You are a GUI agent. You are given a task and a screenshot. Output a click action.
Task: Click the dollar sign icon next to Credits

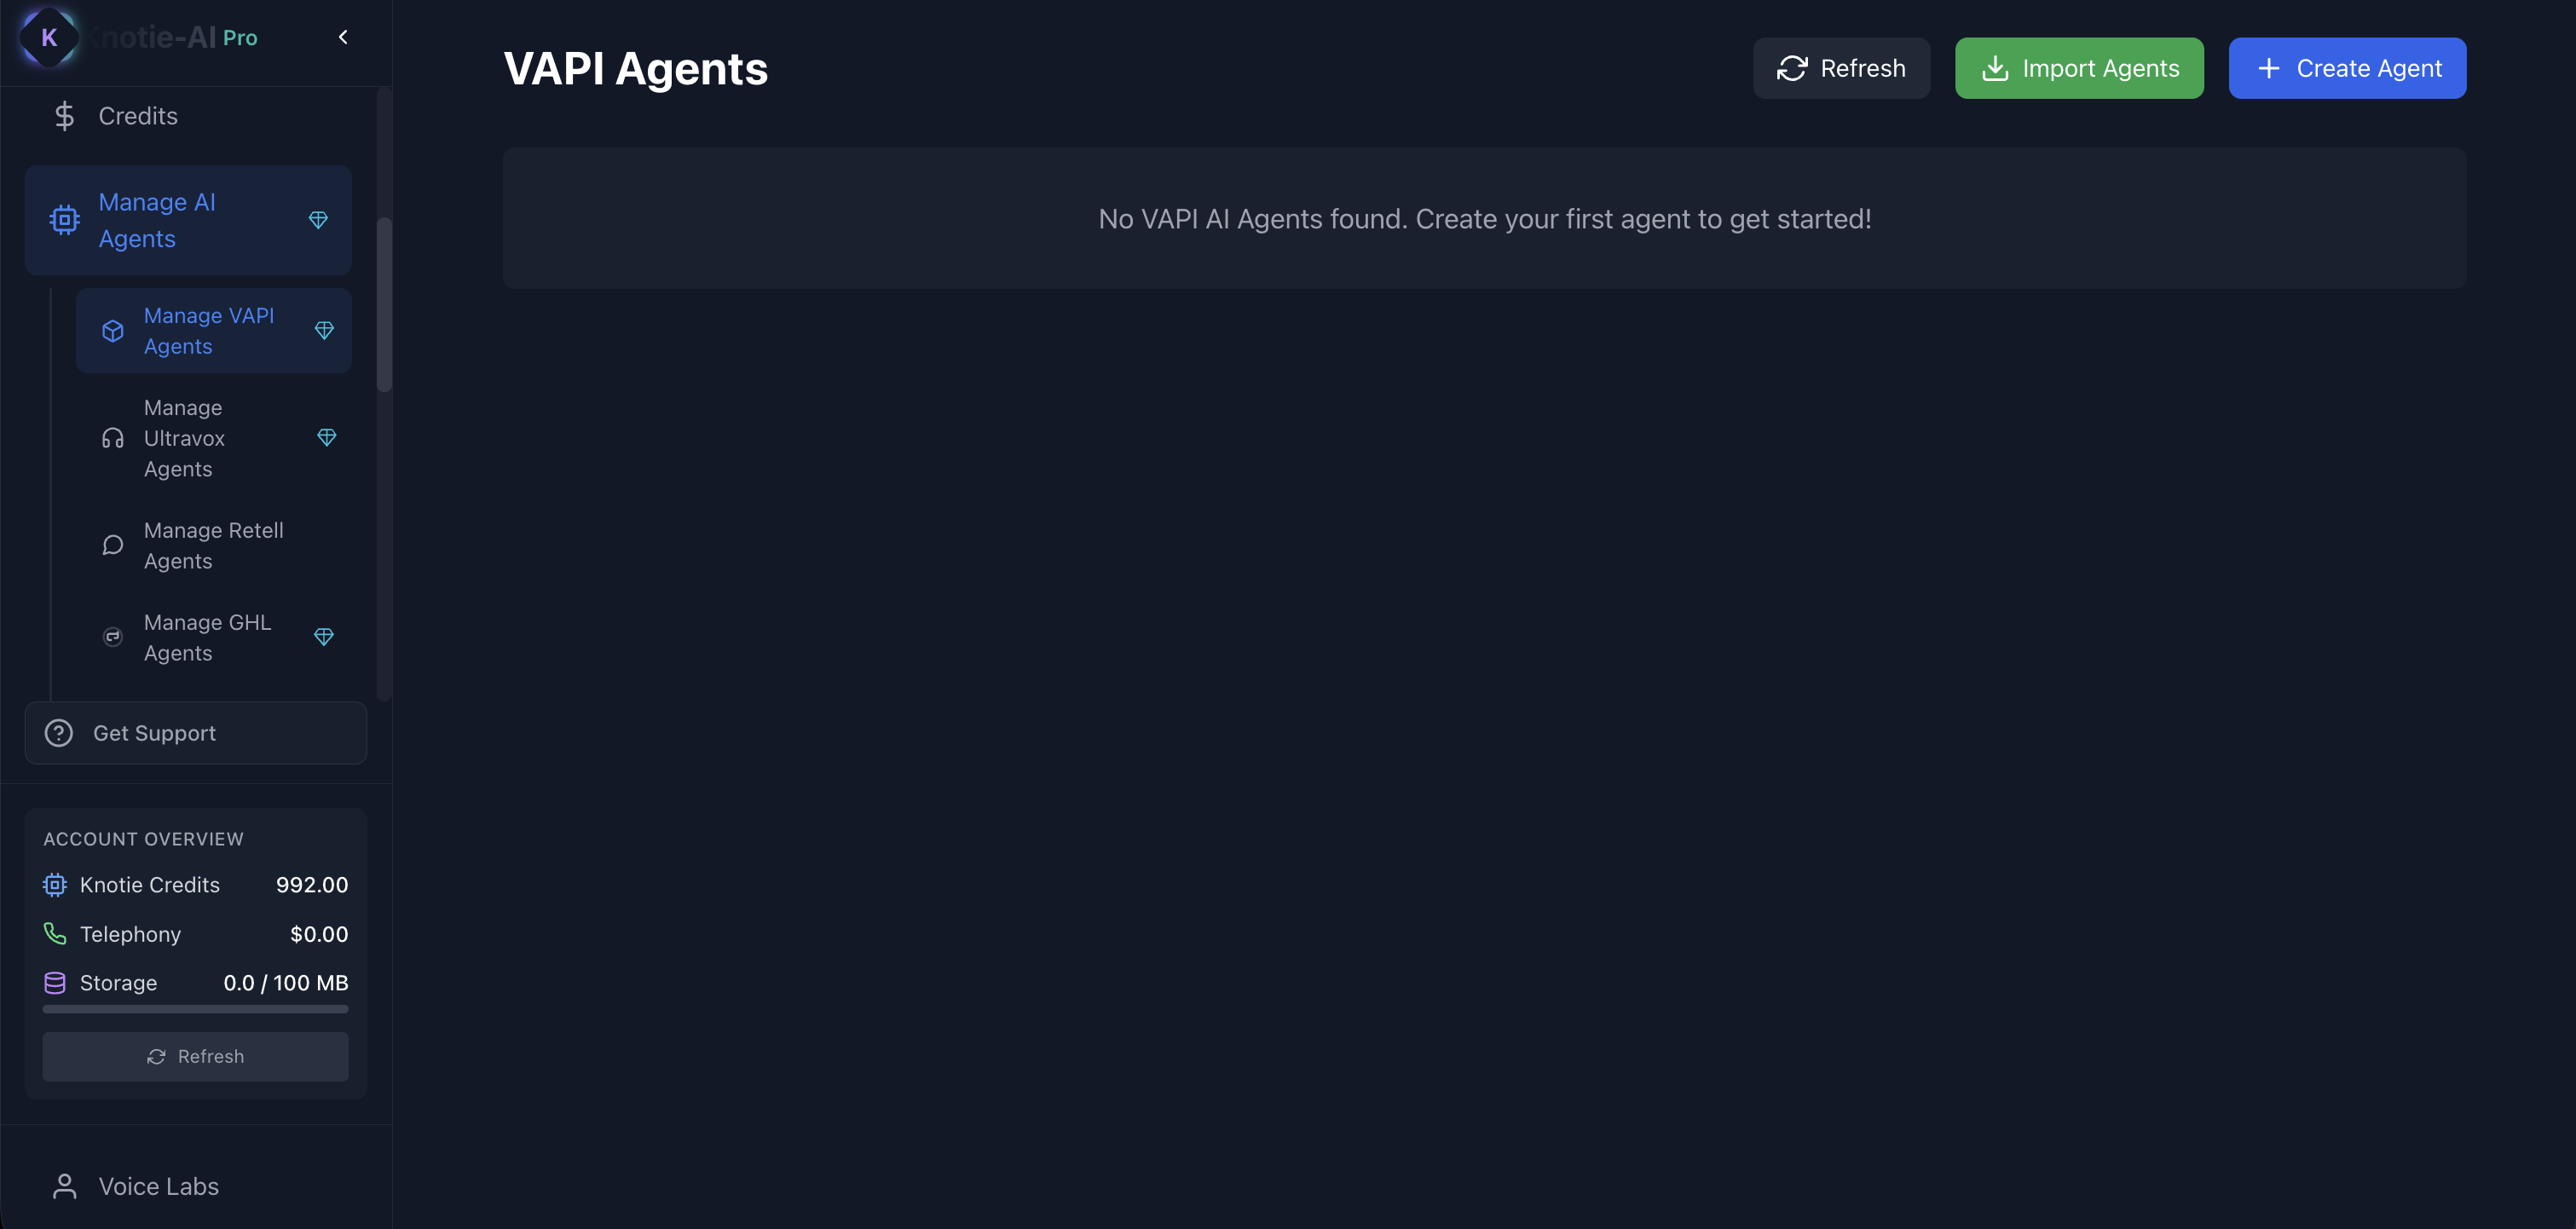[x=64, y=115]
